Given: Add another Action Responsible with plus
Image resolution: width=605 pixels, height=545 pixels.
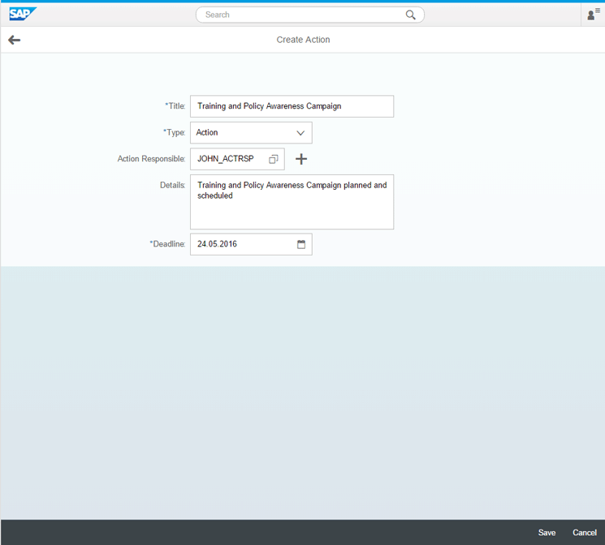Looking at the screenshot, I should click(x=301, y=159).
